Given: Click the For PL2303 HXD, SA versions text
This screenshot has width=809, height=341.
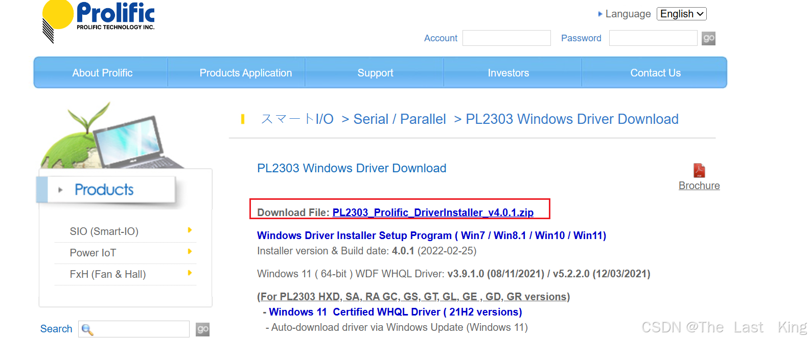Looking at the screenshot, I should click(413, 297).
